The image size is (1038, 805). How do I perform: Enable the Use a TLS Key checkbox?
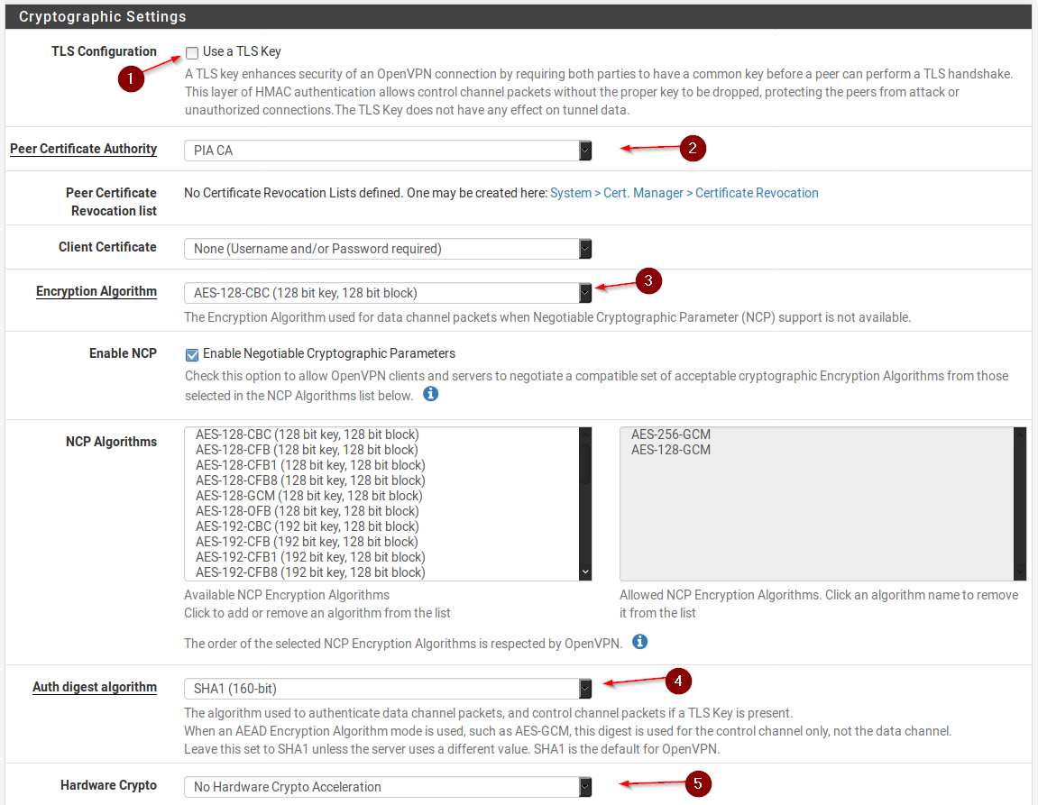pyautogui.click(x=192, y=52)
